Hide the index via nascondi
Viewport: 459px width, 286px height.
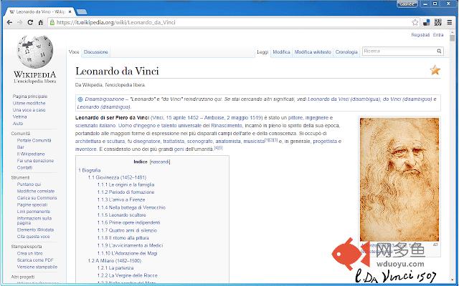click(x=160, y=162)
